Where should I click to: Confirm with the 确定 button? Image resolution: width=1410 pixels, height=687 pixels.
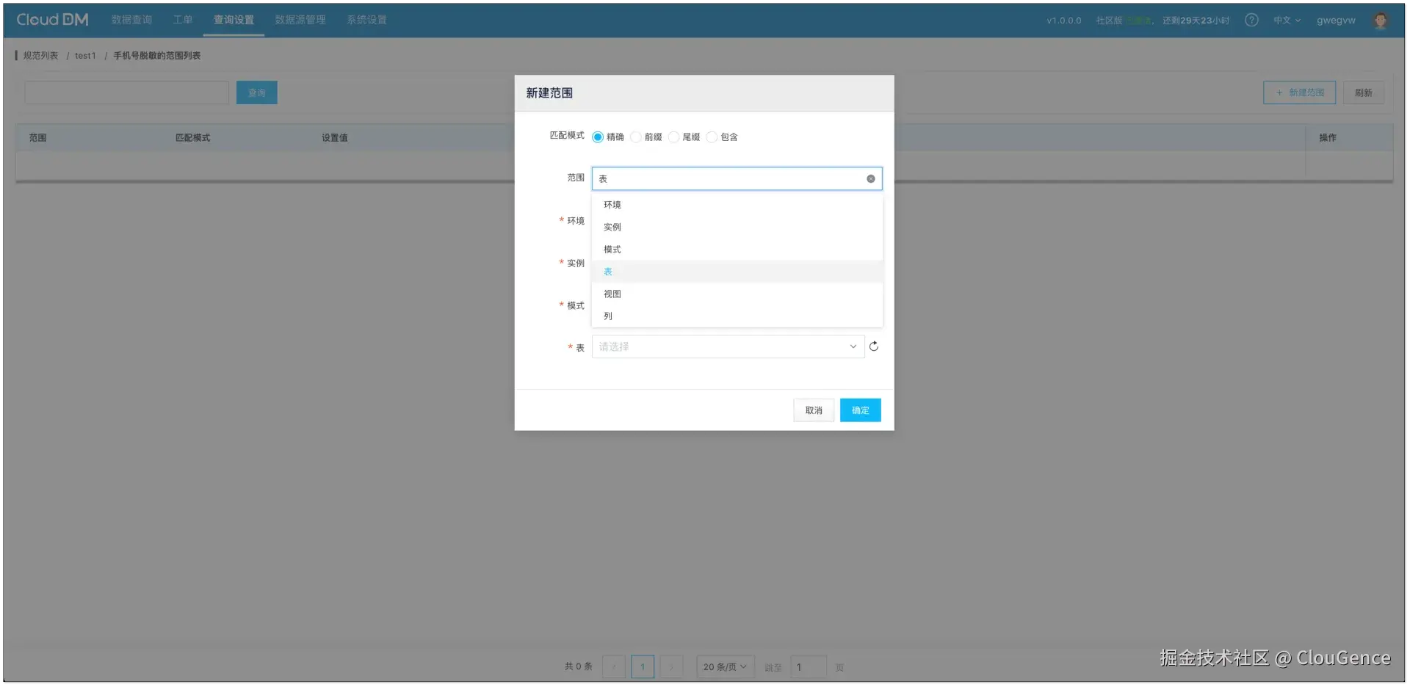pyautogui.click(x=860, y=410)
